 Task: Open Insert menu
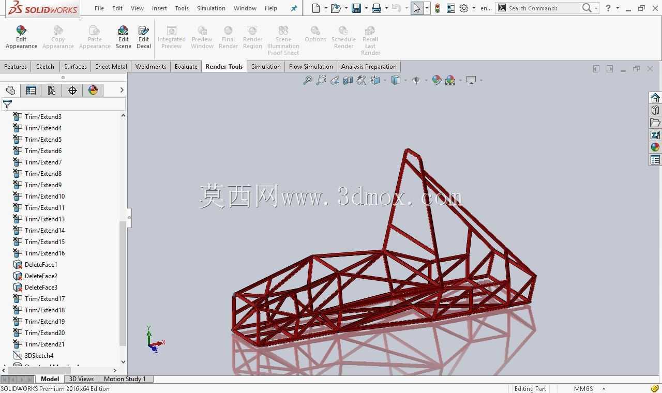pyautogui.click(x=159, y=8)
